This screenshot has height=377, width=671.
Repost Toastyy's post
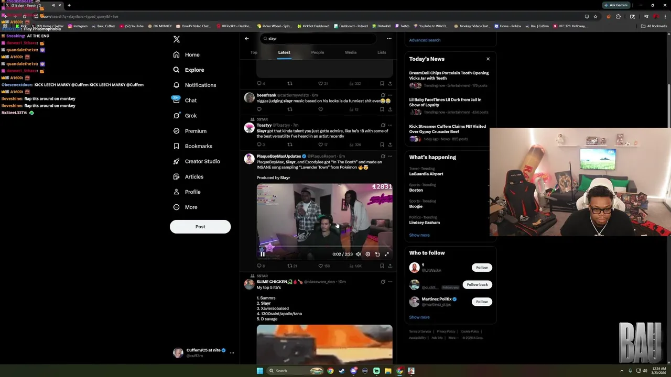[x=289, y=145]
